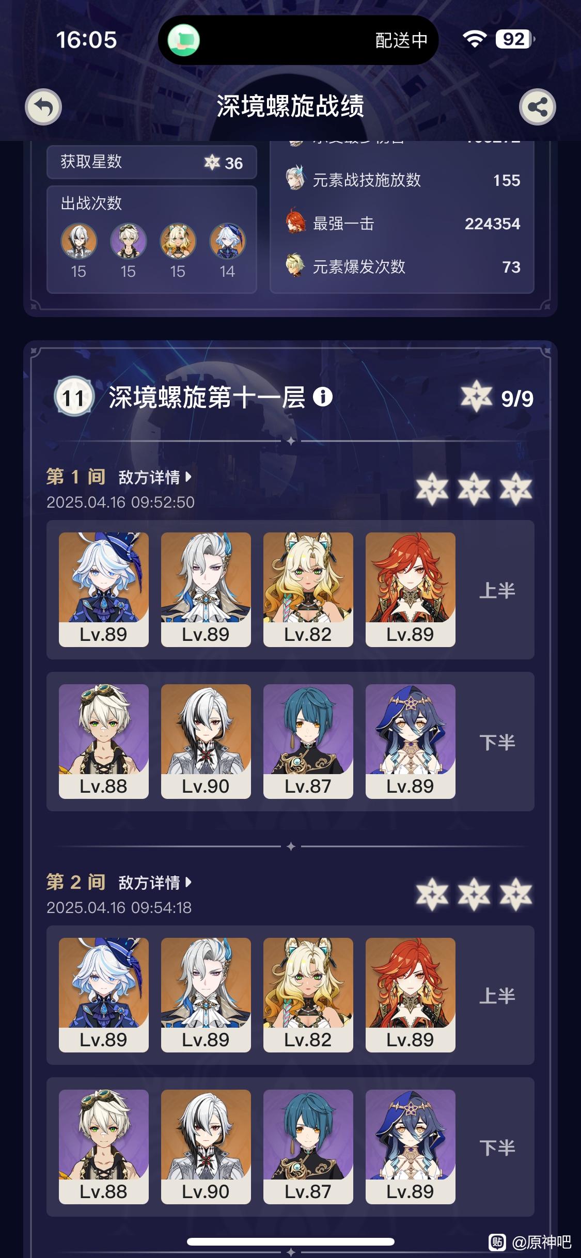Tap the star icon next to 36
The width and height of the screenshot is (581, 1258).
[x=212, y=162]
